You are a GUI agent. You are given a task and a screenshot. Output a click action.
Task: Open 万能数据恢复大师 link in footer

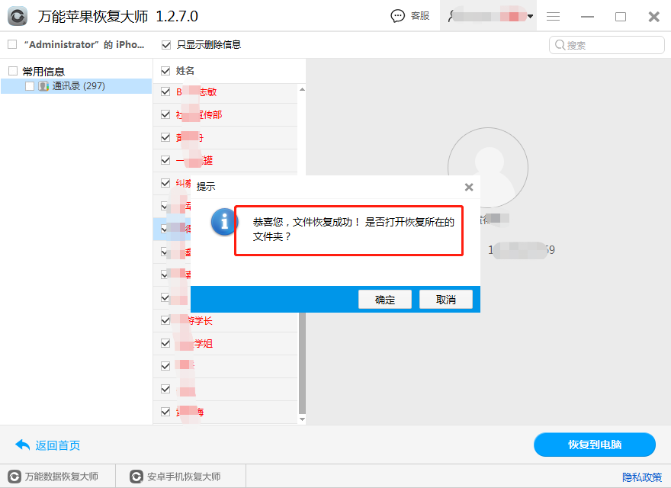[x=62, y=477]
